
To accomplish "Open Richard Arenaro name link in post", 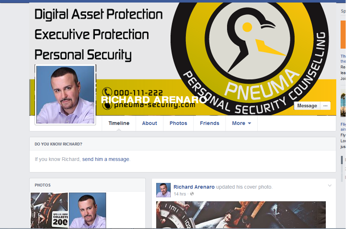I will click(194, 187).
